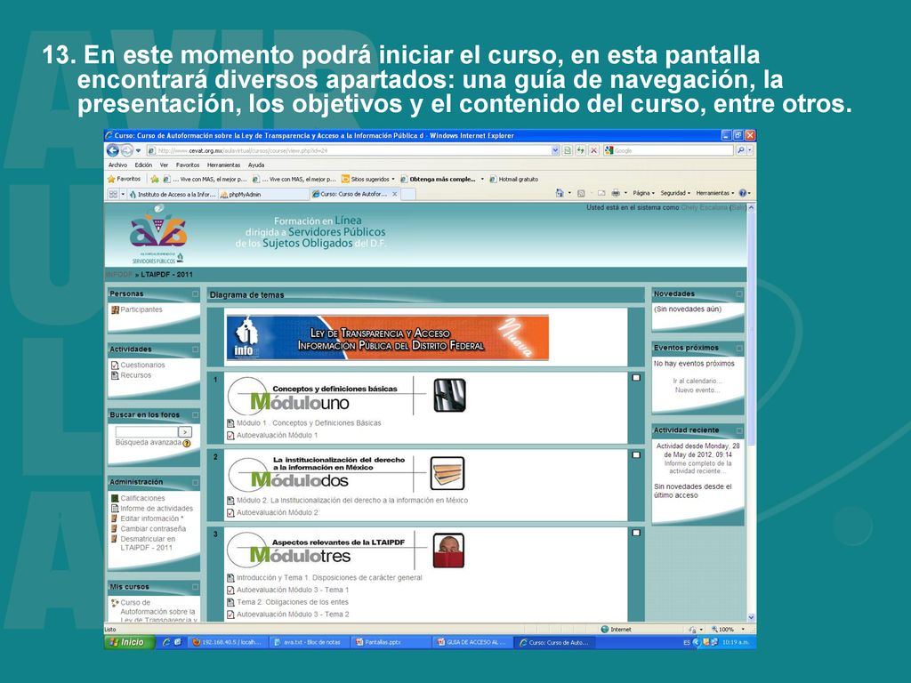Viewport: 911px width, 683px height.
Task: Collapse the Buscar en los foros block
Action: (195, 414)
